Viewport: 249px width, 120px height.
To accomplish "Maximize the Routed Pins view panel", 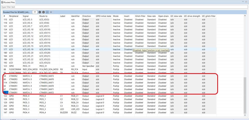I will click(246, 2).
